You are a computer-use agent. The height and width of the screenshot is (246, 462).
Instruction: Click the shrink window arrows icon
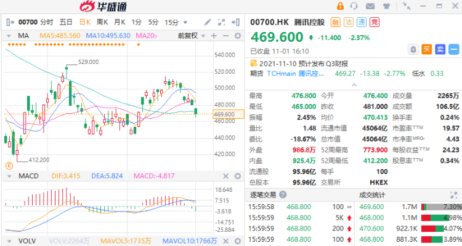pos(407,6)
